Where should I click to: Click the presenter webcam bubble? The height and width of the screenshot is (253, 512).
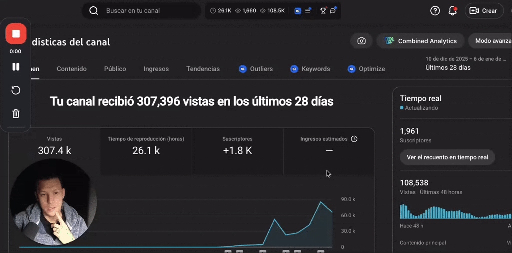53,202
